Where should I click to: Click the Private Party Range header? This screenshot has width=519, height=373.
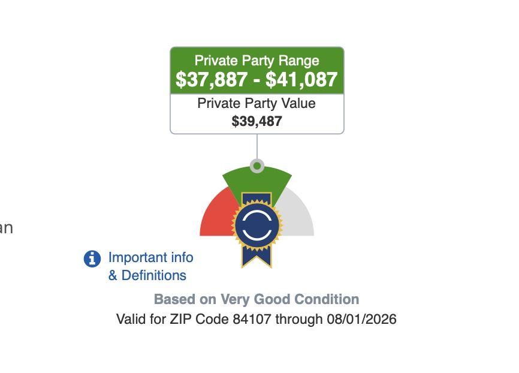click(257, 61)
